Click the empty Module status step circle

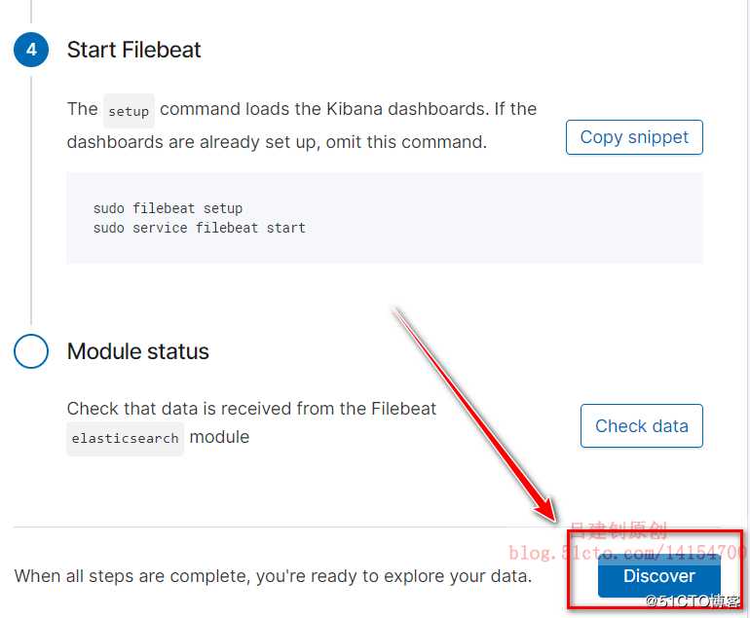pos(31,351)
